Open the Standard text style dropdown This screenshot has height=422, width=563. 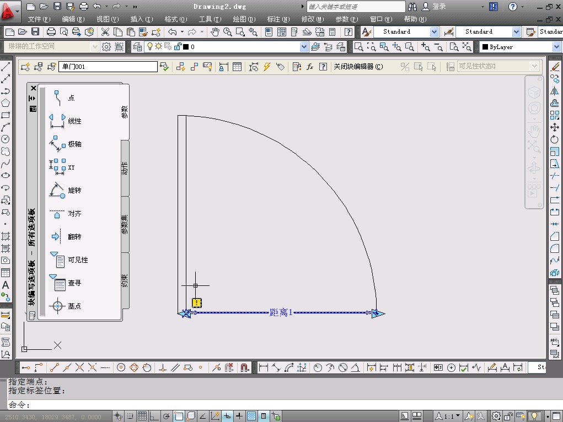(434, 32)
